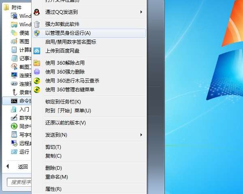The width and height of the screenshot is (243, 194).
Task: Click the 360管理右键菜单 green plus icon
Action: (x=37, y=90)
